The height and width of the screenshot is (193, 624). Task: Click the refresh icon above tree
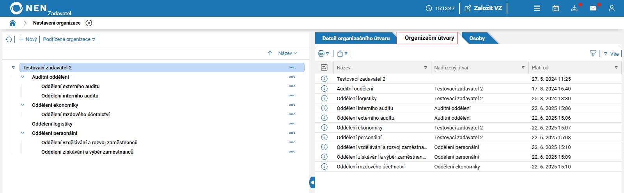pos(9,39)
